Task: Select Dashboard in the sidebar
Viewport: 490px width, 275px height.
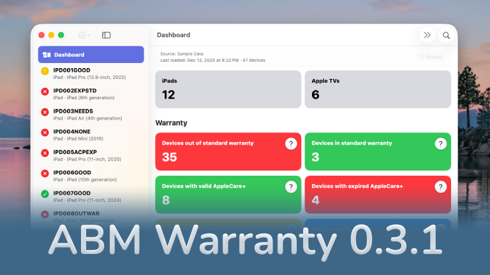Action: click(x=91, y=55)
